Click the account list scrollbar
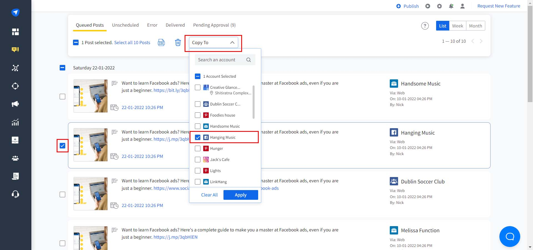Viewport: 533px width, 250px height. point(253,102)
